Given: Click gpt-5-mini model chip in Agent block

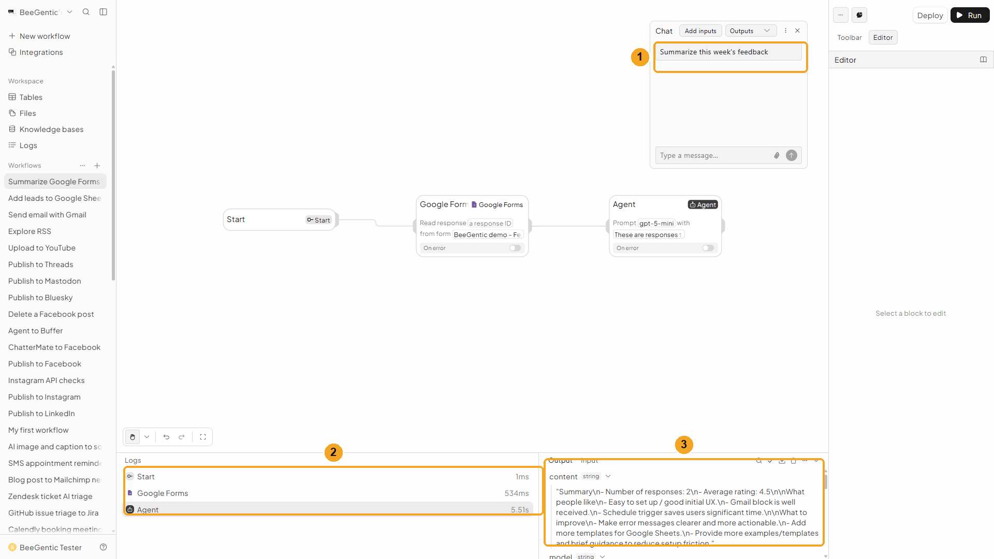Looking at the screenshot, I should point(656,223).
